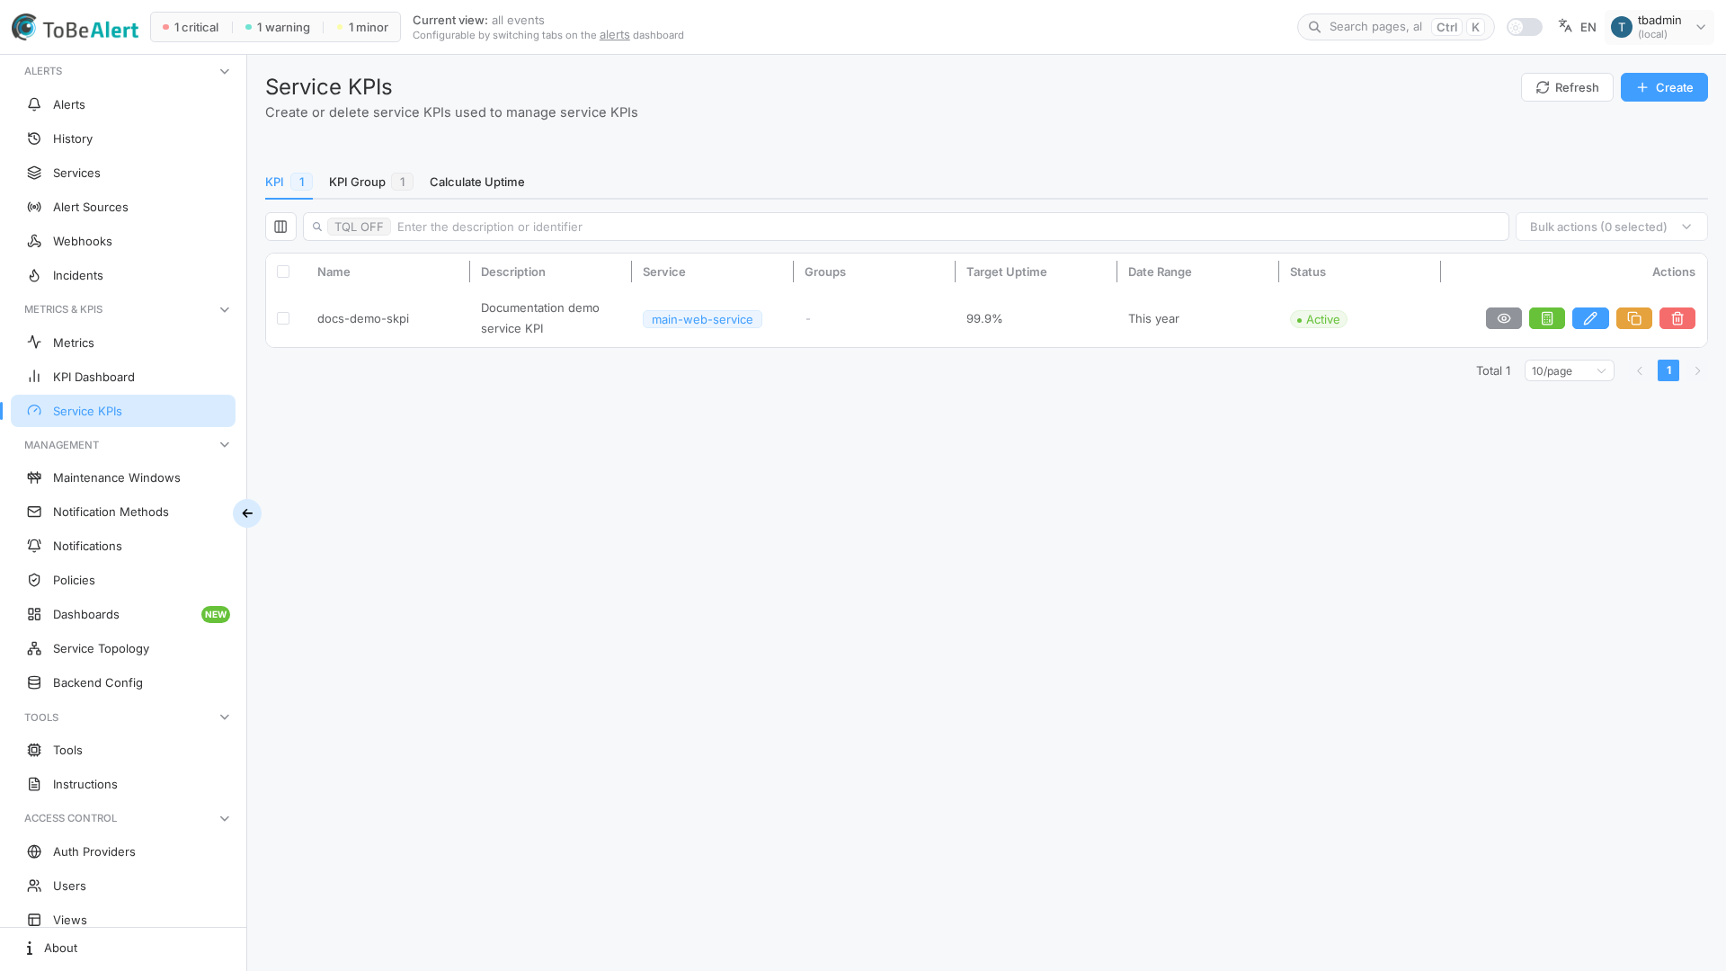This screenshot has height=971, width=1726.
Task: Toggle the dark mode switch
Action: pos(1524,27)
